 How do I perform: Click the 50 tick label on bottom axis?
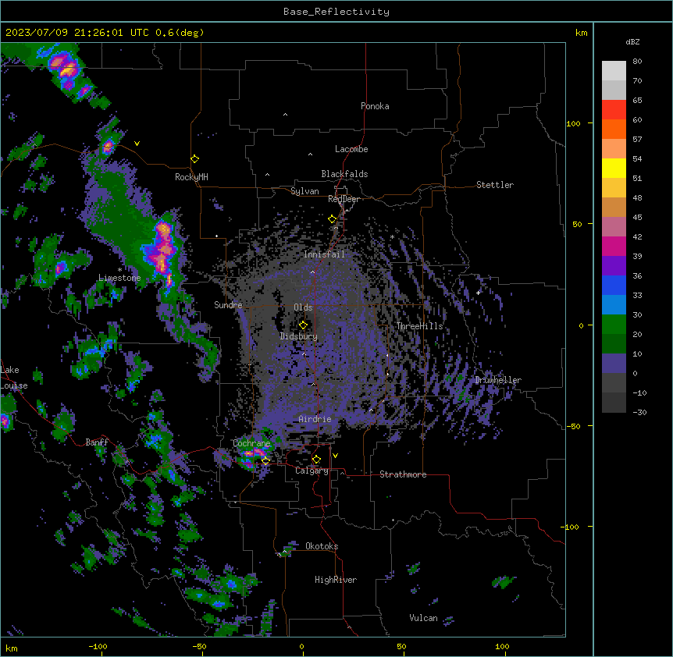click(x=401, y=646)
